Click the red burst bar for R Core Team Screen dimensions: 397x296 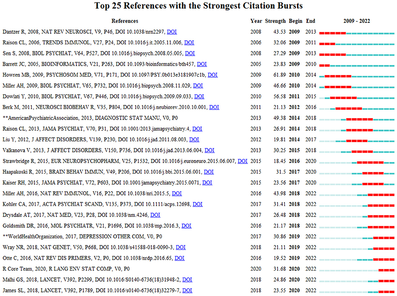(387, 270)
